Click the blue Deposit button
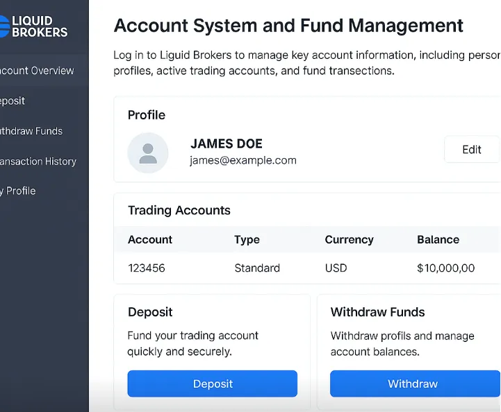This screenshot has height=412, width=501. [x=212, y=384]
